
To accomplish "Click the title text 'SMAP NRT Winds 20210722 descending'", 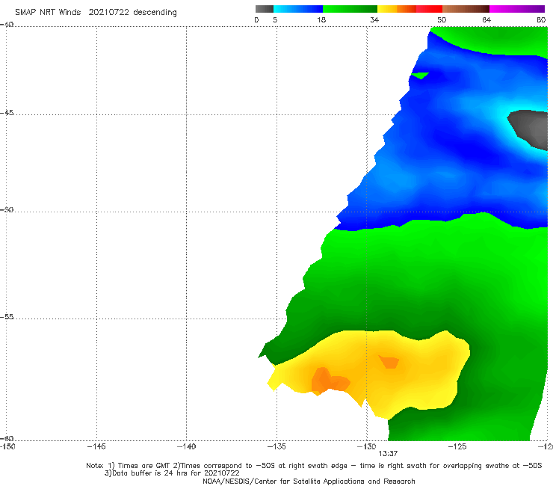I will [x=96, y=12].
